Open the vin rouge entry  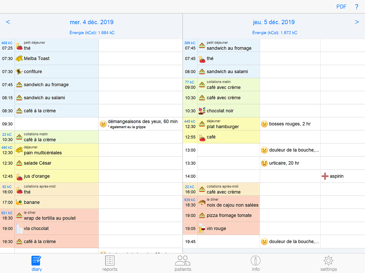coord(228,229)
